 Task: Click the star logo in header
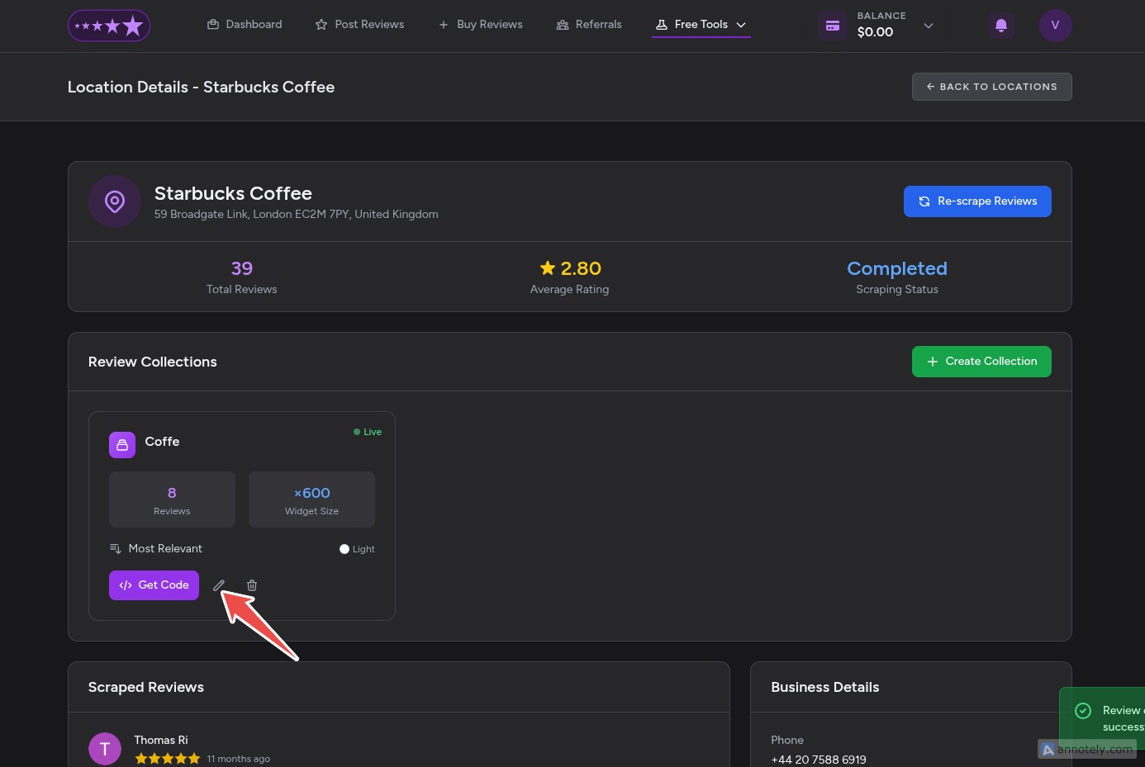[109, 26]
